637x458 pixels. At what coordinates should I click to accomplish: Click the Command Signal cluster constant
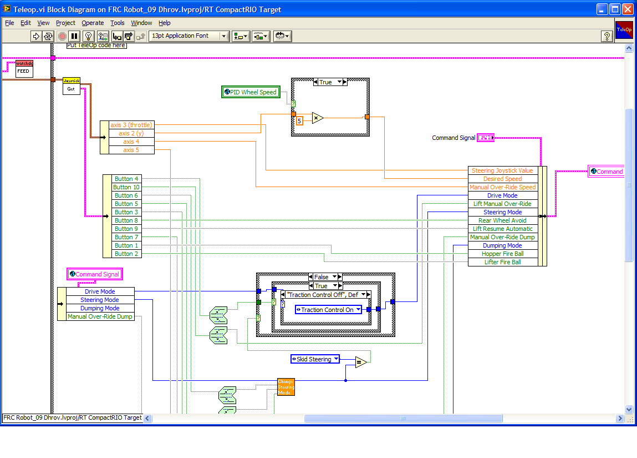486,138
